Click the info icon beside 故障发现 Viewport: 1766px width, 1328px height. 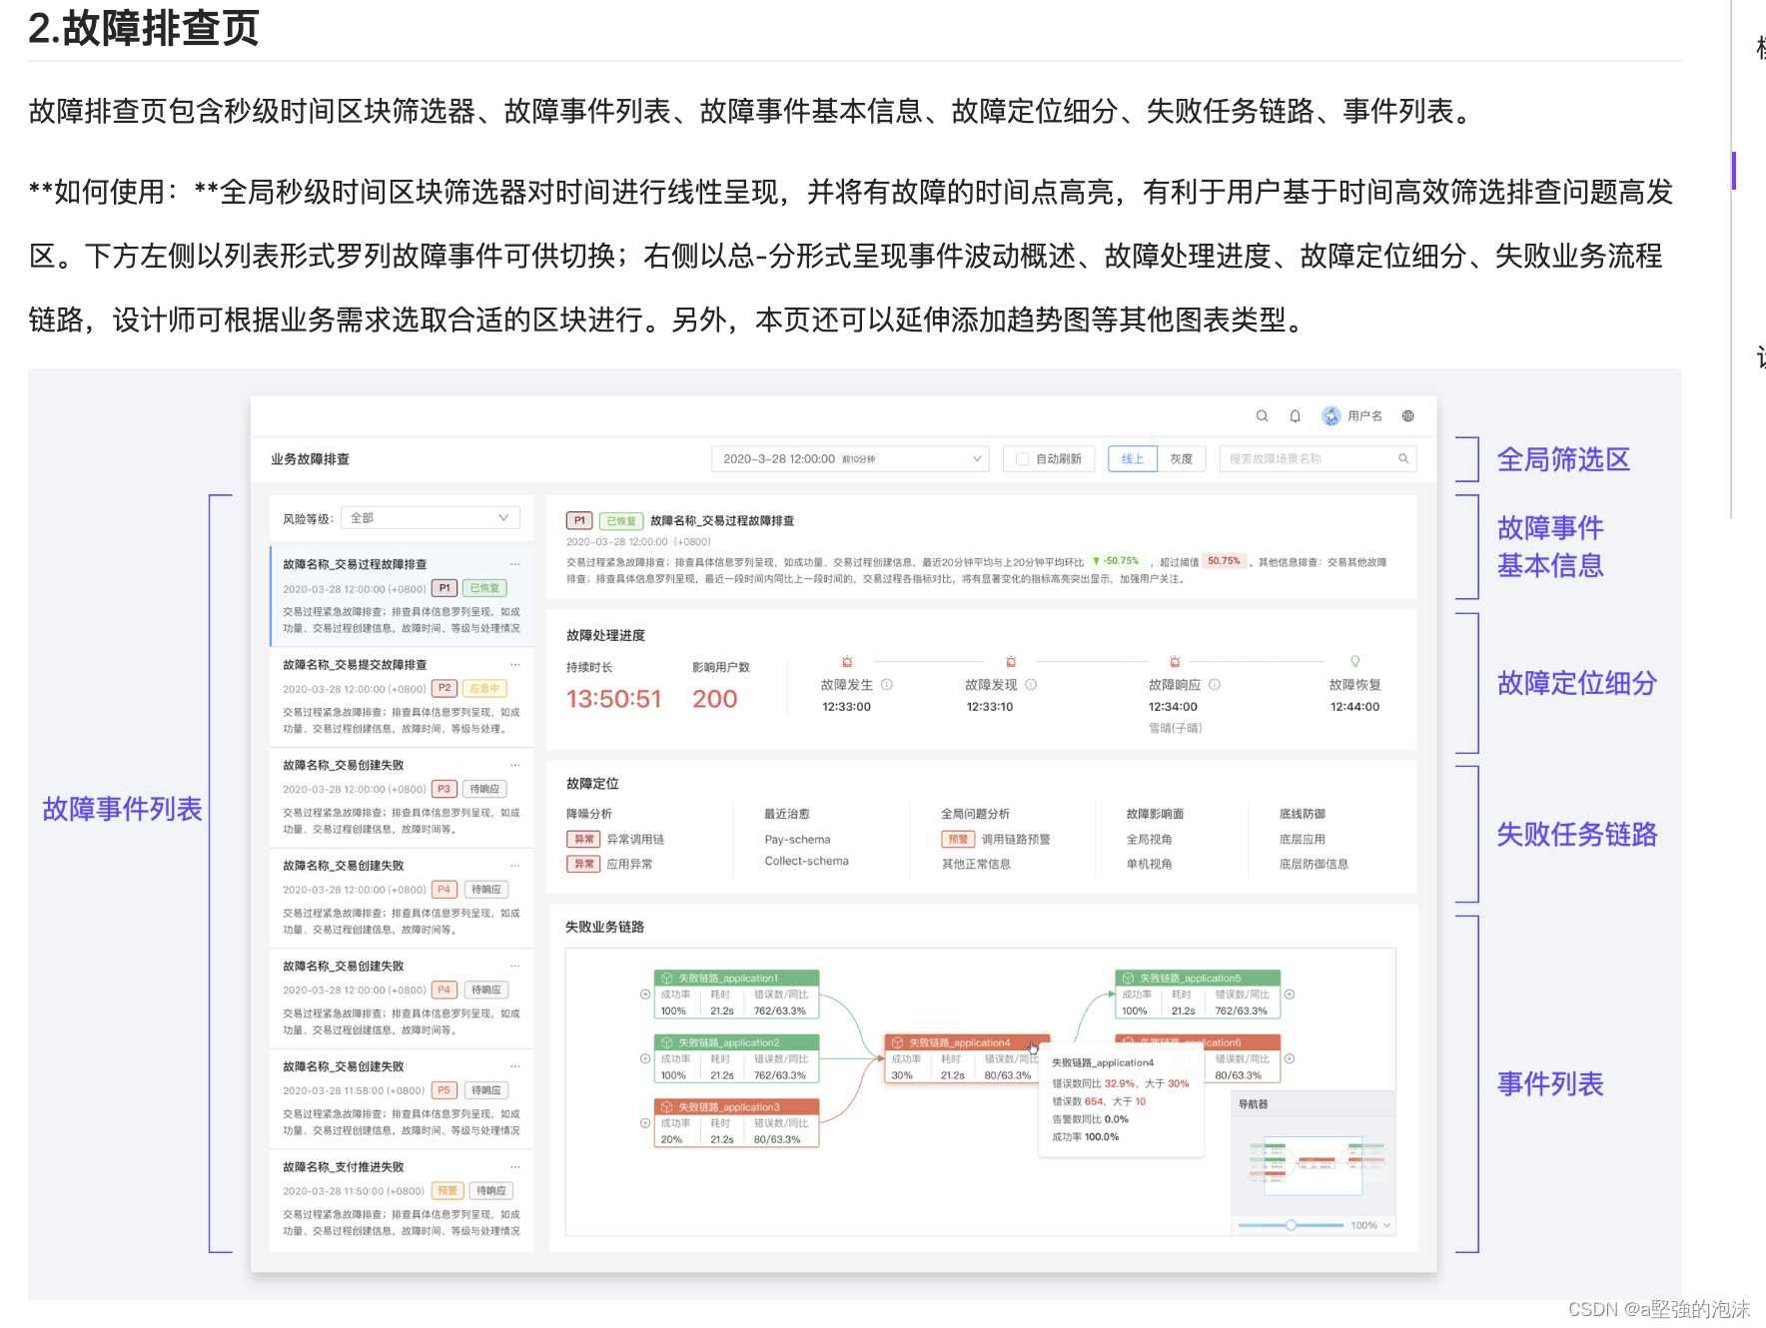click(1031, 685)
